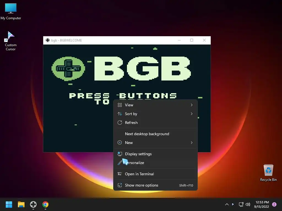Minimize the bgb emulator window
The image size is (282, 211).
coord(179,40)
